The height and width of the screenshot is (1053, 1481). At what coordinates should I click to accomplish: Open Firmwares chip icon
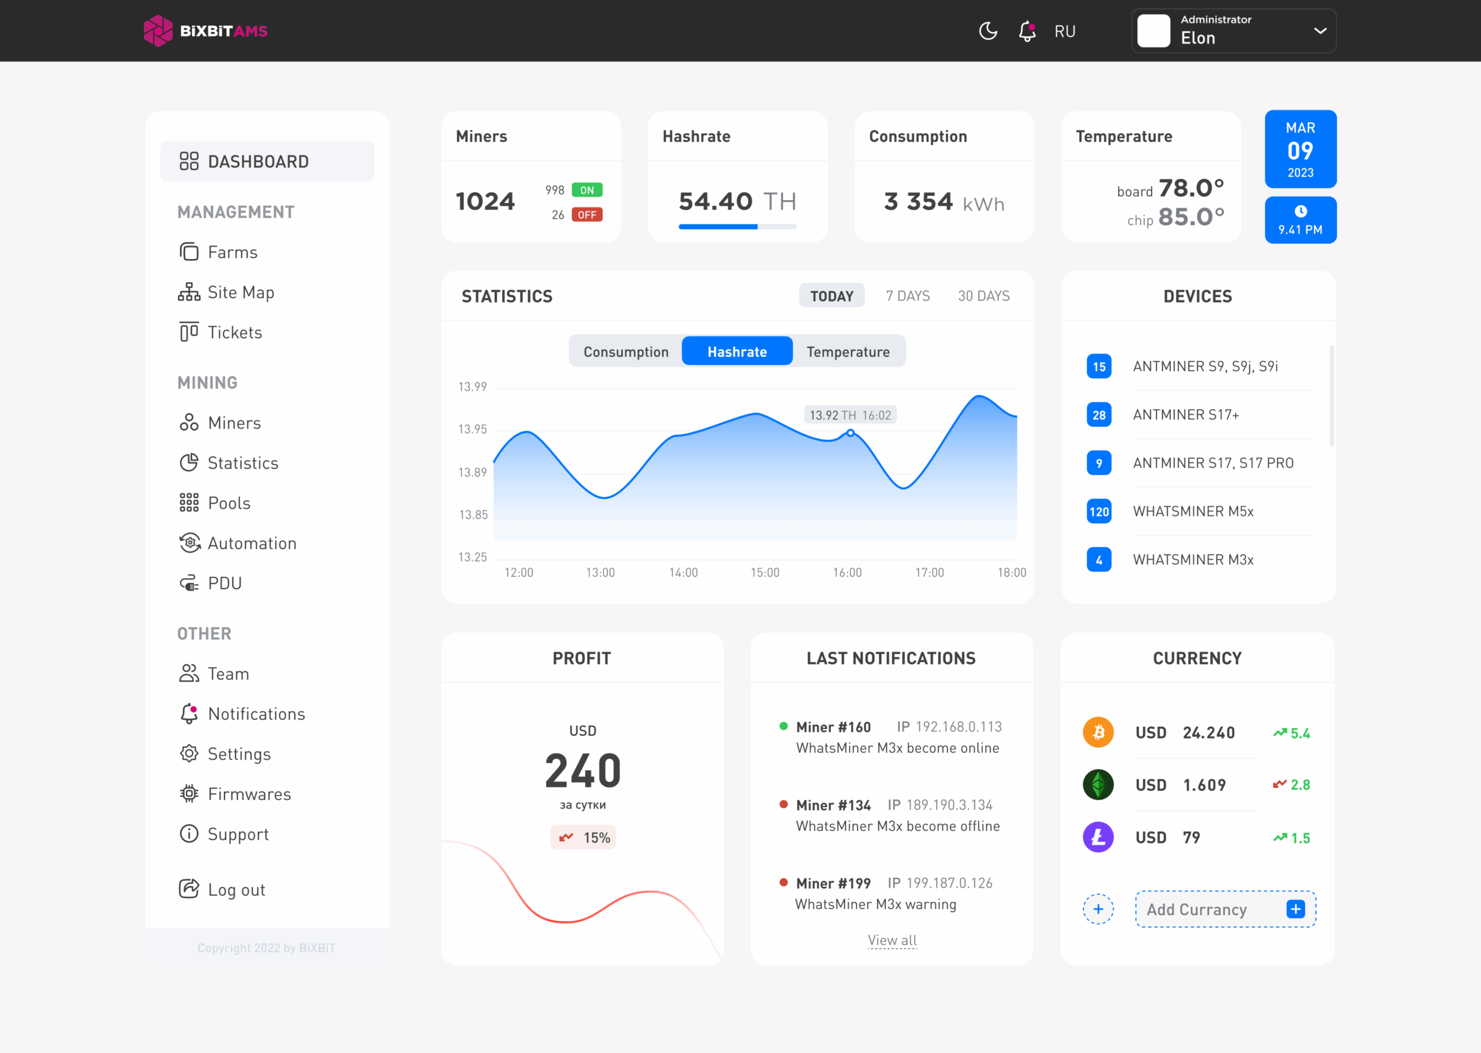click(x=189, y=793)
